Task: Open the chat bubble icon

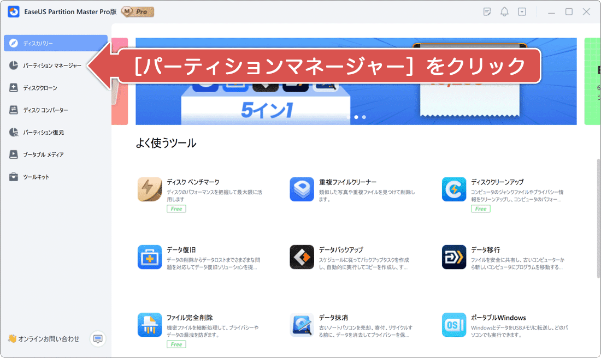Action: coord(97,338)
